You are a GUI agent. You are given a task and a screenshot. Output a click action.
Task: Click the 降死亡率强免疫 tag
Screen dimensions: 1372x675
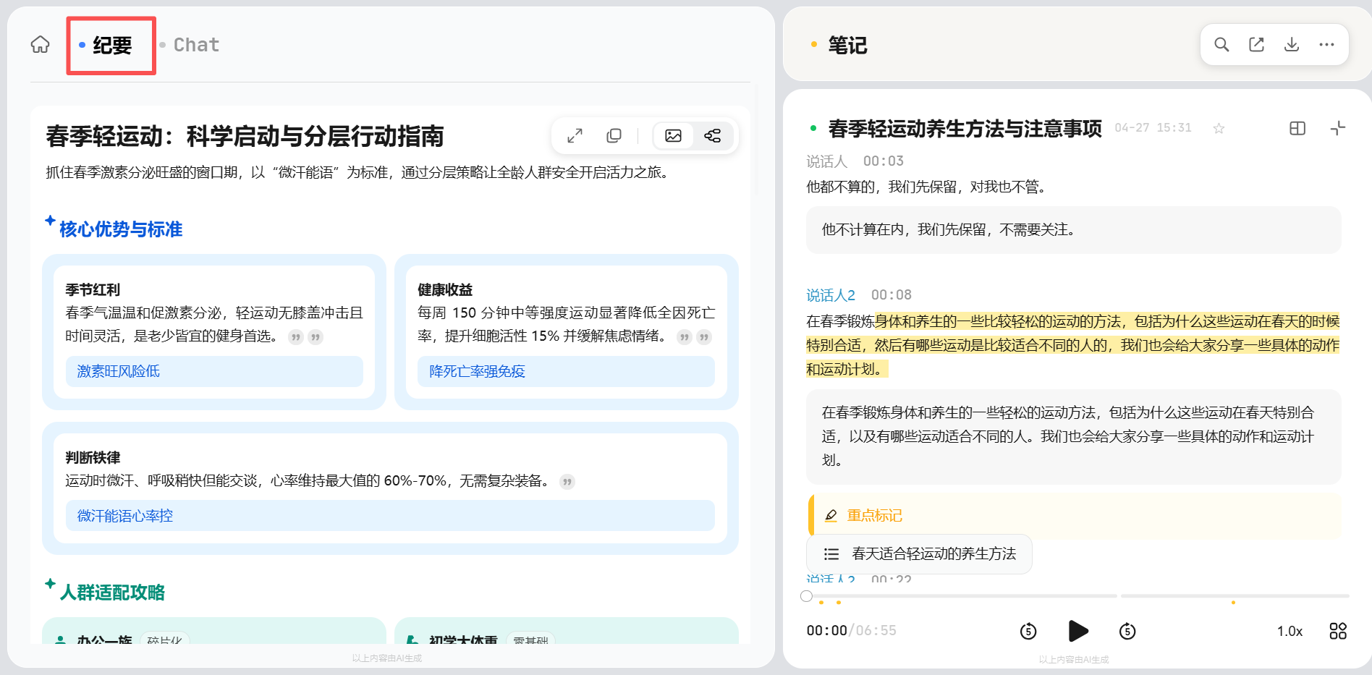(x=566, y=371)
